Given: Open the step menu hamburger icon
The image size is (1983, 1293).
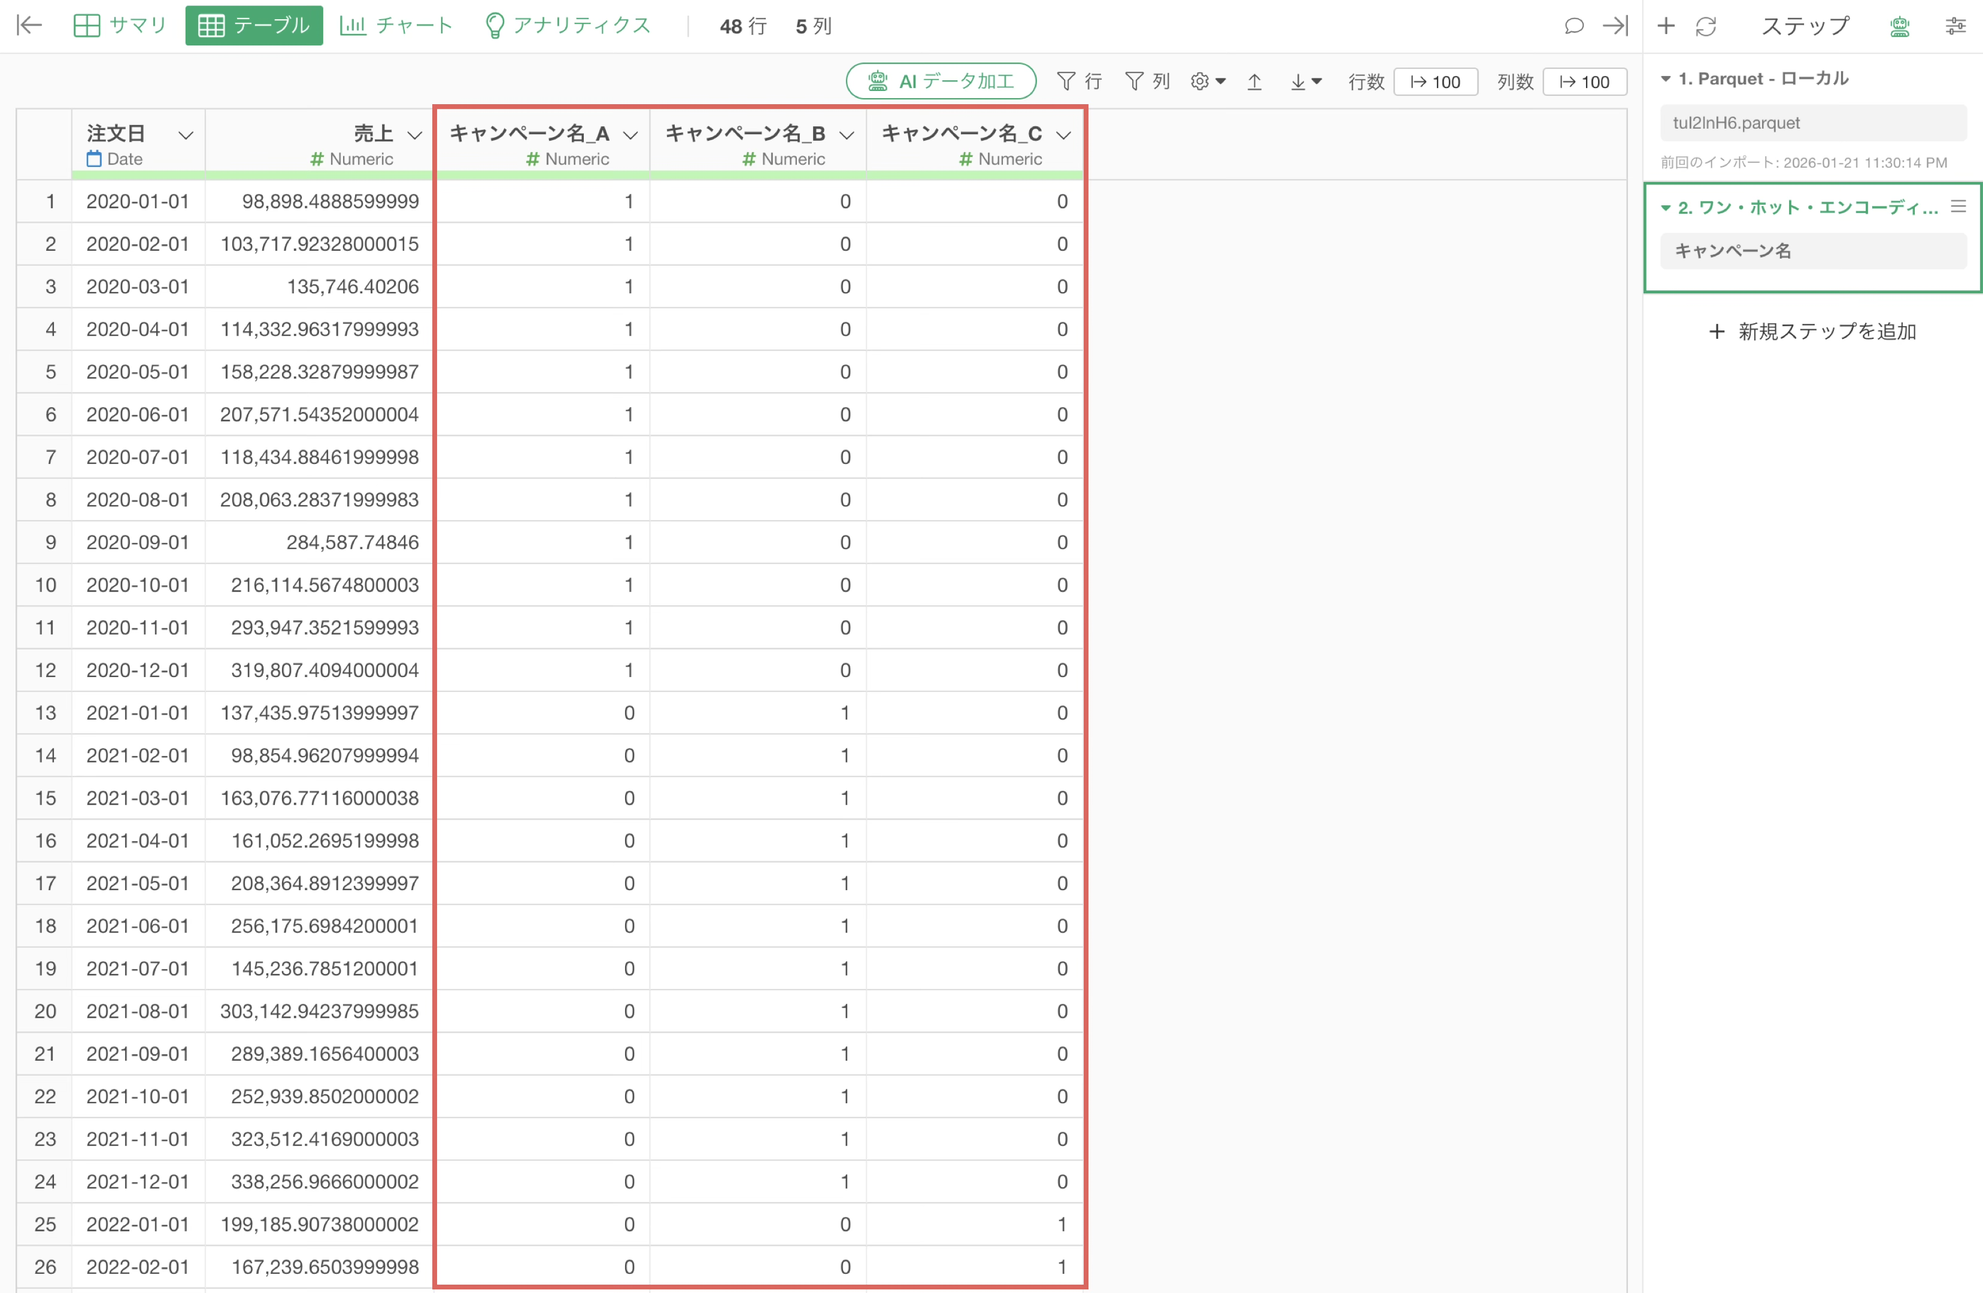Looking at the screenshot, I should [1958, 206].
